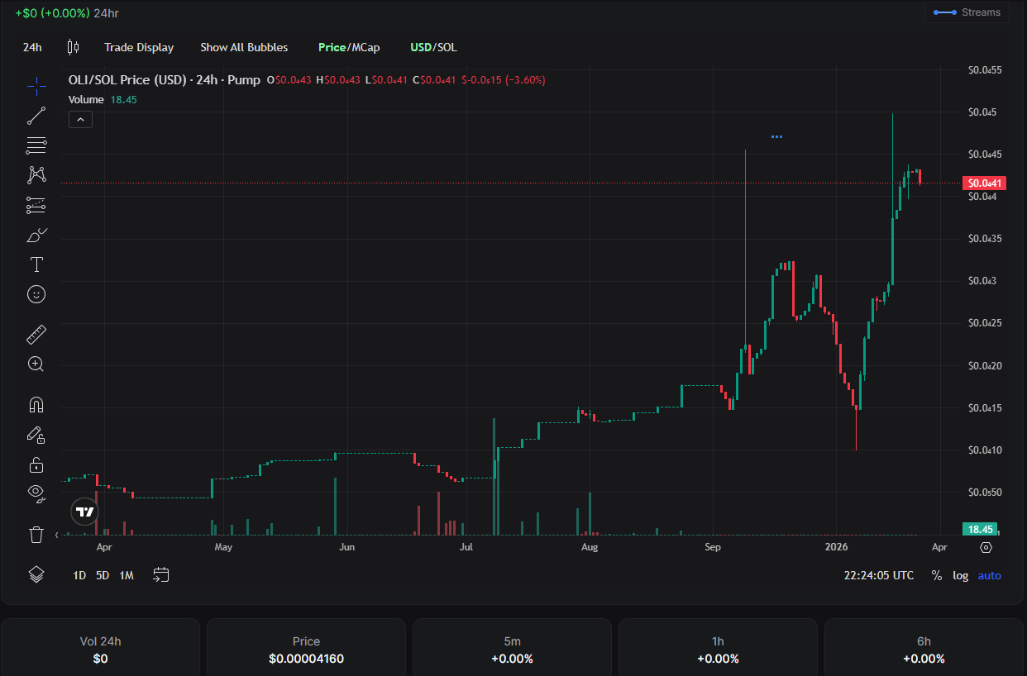Toggle Trade Display option
The image size is (1027, 676).
pos(139,47)
